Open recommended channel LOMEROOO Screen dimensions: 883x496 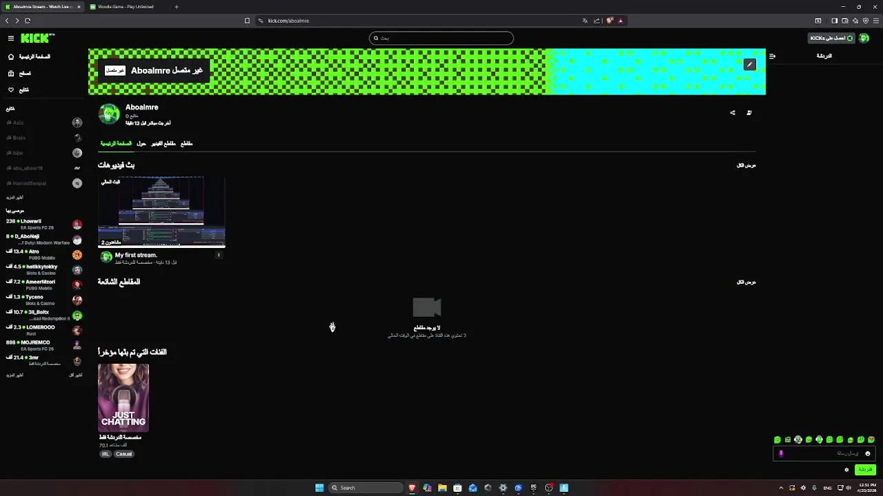44,330
